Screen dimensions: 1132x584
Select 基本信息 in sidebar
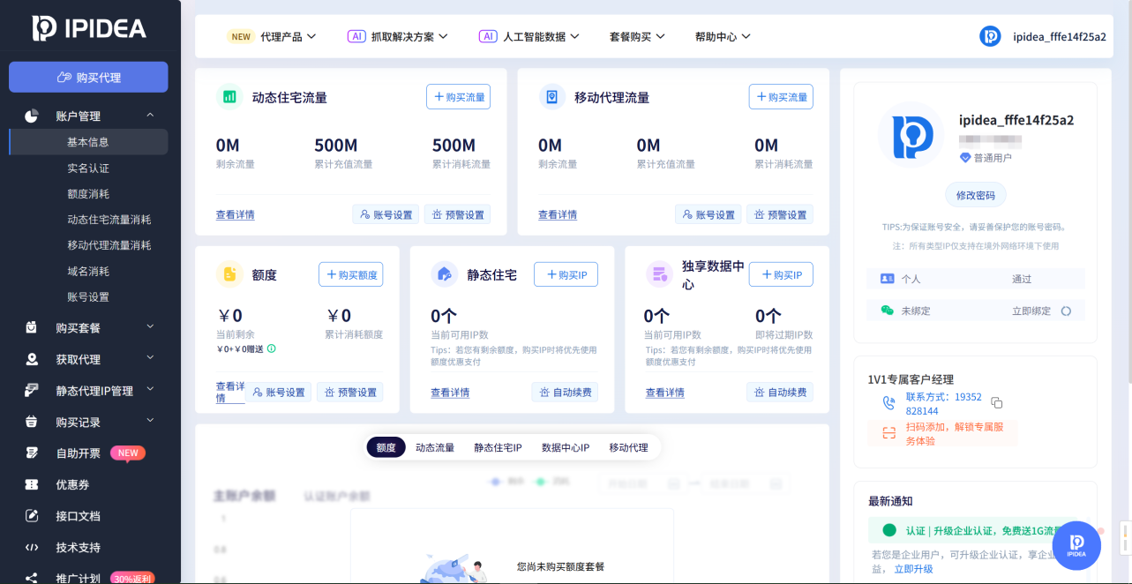tap(88, 142)
